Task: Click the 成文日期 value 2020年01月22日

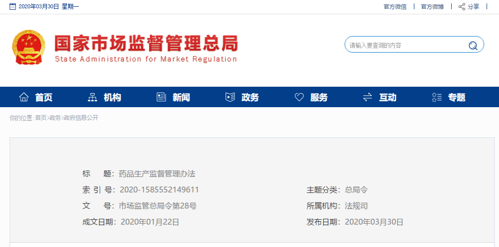Action: click(x=150, y=222)
